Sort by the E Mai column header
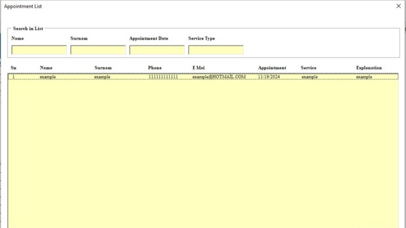The width and height of the screenshot is (406, 228). [x=198, y=68]
